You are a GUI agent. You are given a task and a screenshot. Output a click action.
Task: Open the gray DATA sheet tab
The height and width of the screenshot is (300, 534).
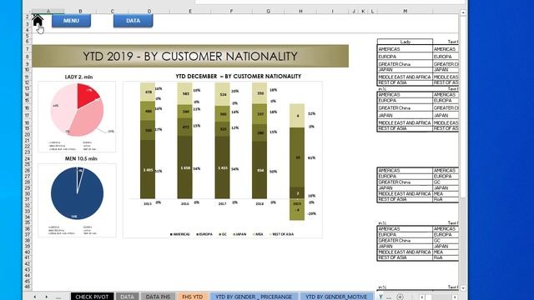tap(127, 297)
